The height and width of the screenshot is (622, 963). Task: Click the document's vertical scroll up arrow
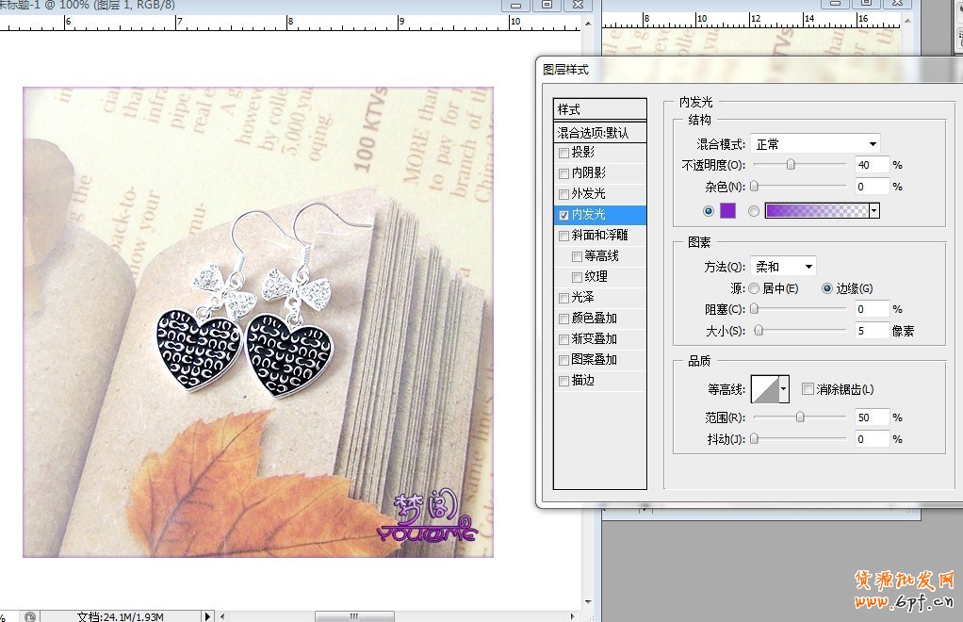(589, 22)
